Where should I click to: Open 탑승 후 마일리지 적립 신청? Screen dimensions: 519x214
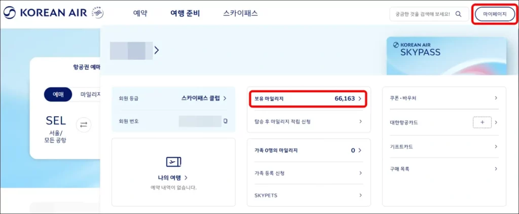(x=309, y=122)
